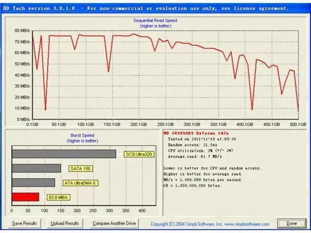Click the Average read result line
The width and height of the screenshot is (311, 233).
tap(195, 156)
